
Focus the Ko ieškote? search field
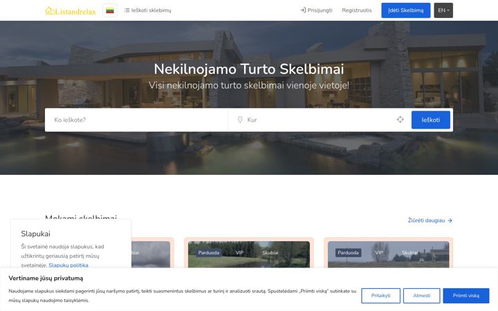pyautogui.click(x=136, y=120)
